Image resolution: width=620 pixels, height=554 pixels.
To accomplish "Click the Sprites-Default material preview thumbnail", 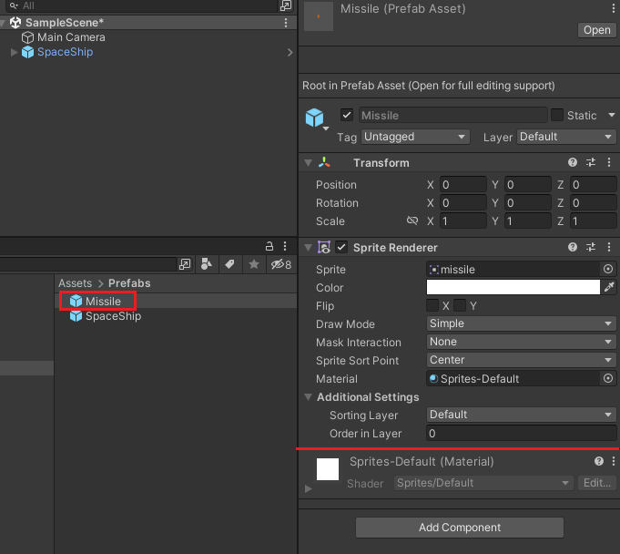I will (x=328, y=469).
